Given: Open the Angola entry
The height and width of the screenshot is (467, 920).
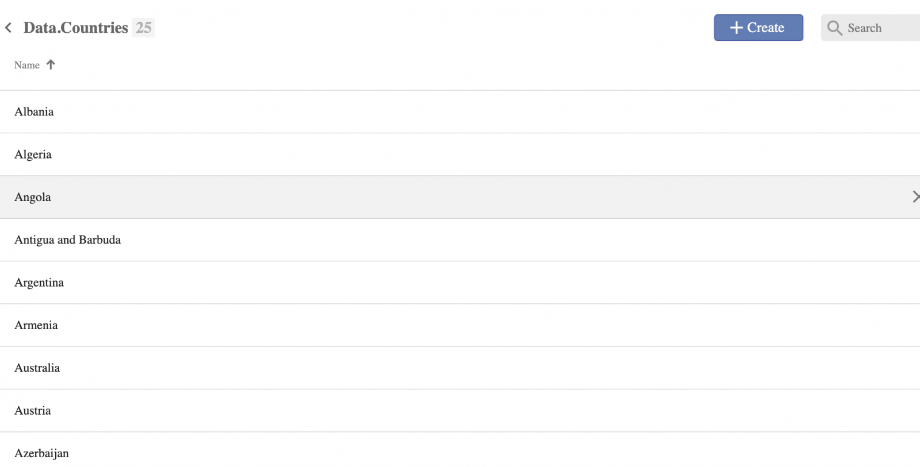Looking at the screenshot, I should click(460, 197).
